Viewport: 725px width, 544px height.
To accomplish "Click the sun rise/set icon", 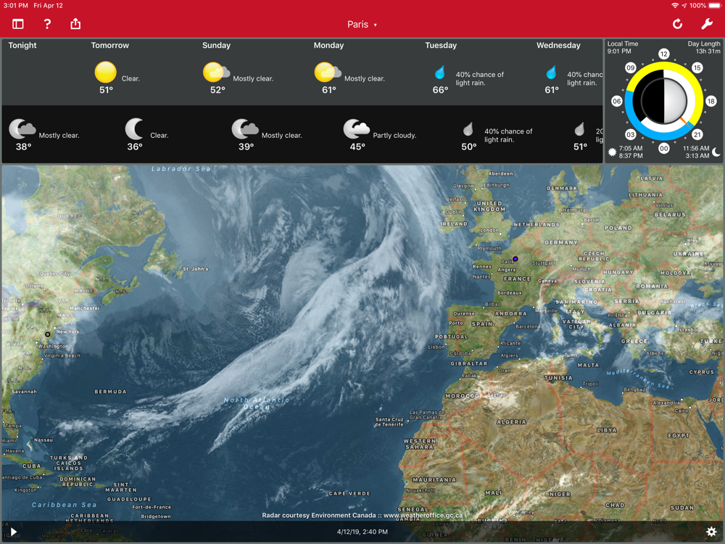I will point(612,152).
